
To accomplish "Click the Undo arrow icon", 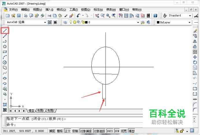I will (78, 16).
